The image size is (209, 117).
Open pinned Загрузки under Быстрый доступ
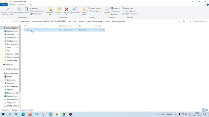(10, 34)
